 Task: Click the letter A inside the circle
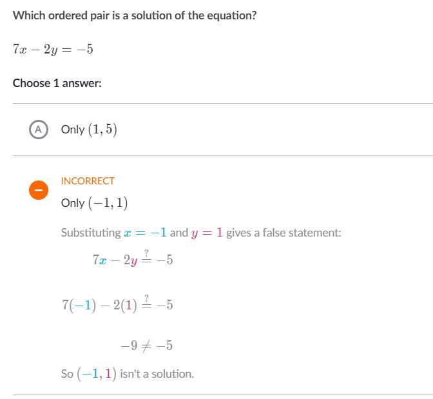[39, 130]
